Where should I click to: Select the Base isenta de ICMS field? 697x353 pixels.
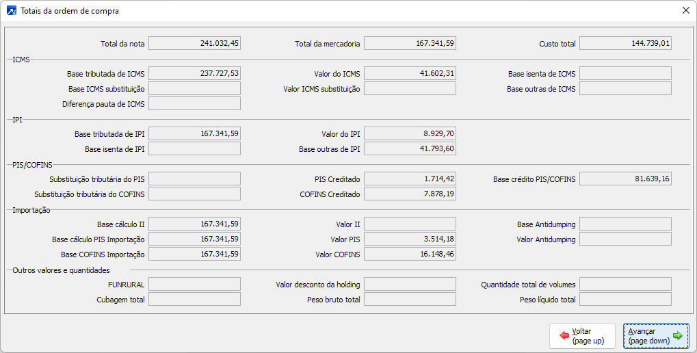point(625,73)
